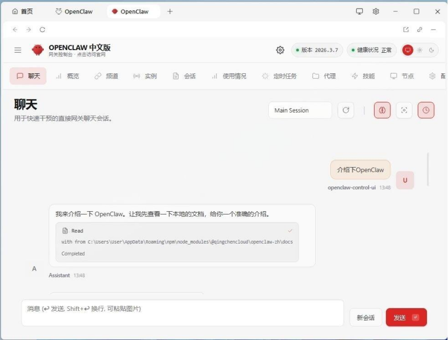This screenshot has height=340, width=448.
Task: Click the 健康状况 正常 status badge
Action: pos(372,50)
